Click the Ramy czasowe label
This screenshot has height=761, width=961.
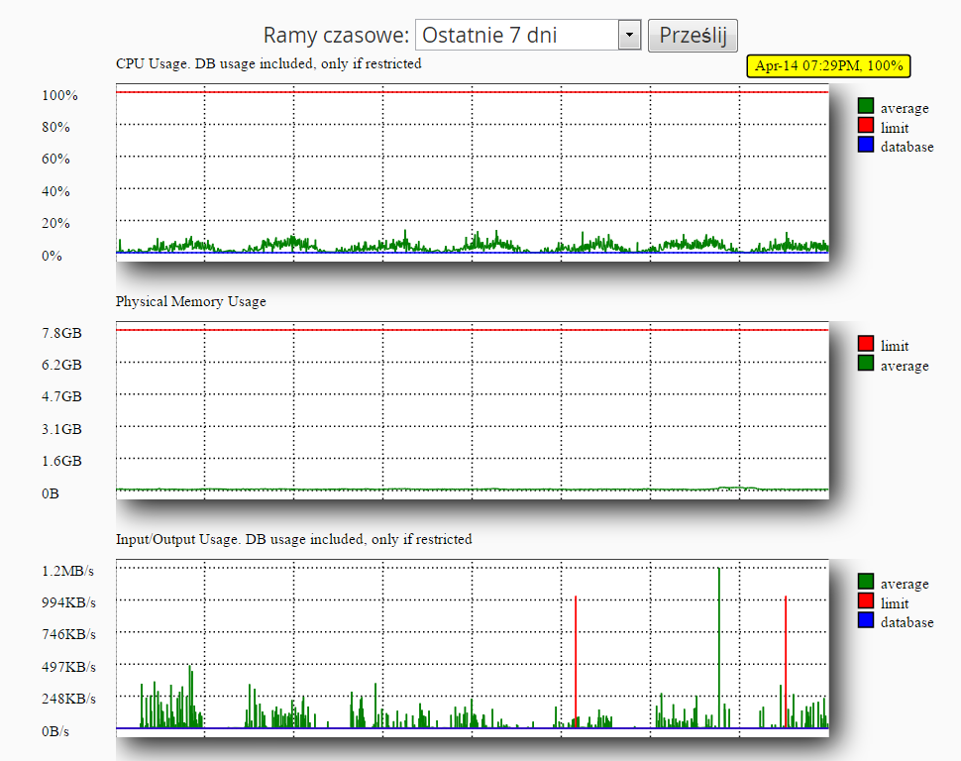point(336,36)
